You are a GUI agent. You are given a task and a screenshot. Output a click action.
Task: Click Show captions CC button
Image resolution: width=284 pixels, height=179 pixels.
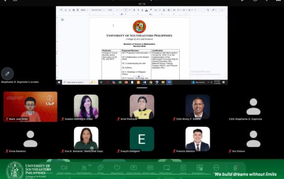(x=150, y=169)
